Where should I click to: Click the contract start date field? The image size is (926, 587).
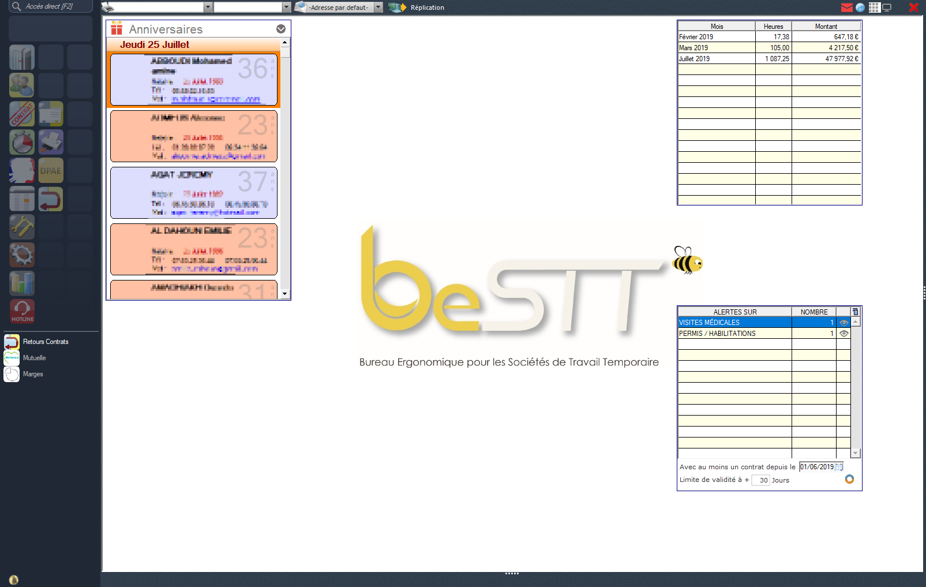pos(817,467)
